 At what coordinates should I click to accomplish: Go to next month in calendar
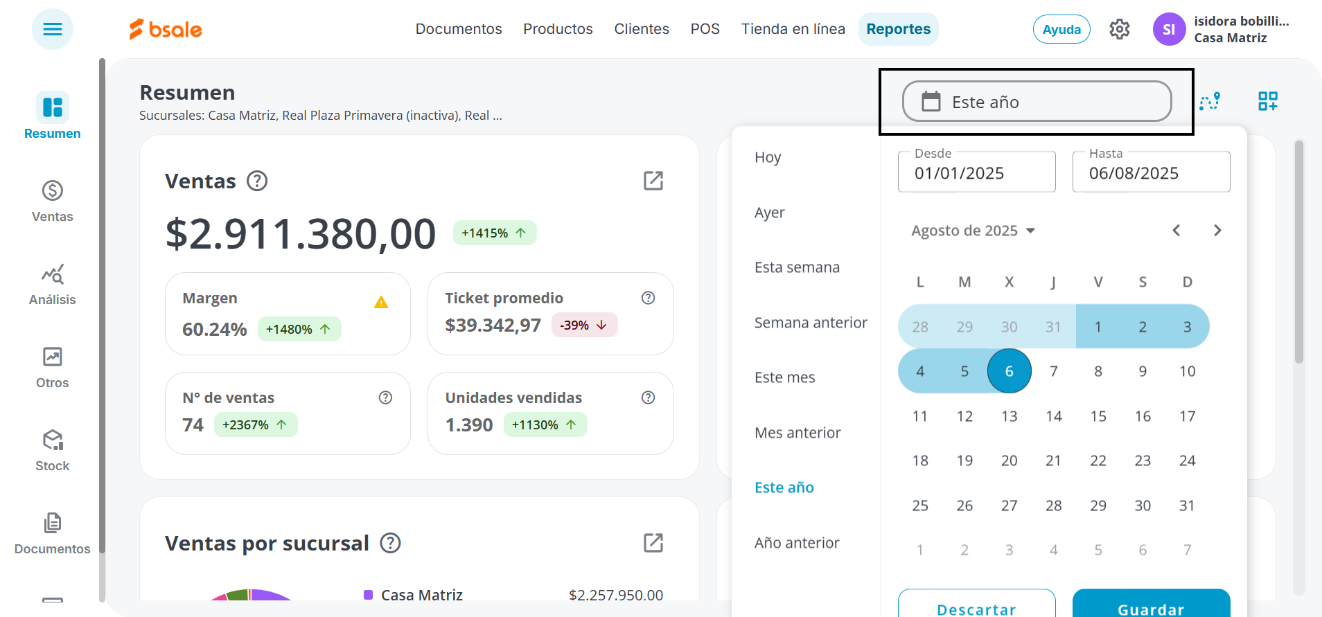coord(1217,231)
